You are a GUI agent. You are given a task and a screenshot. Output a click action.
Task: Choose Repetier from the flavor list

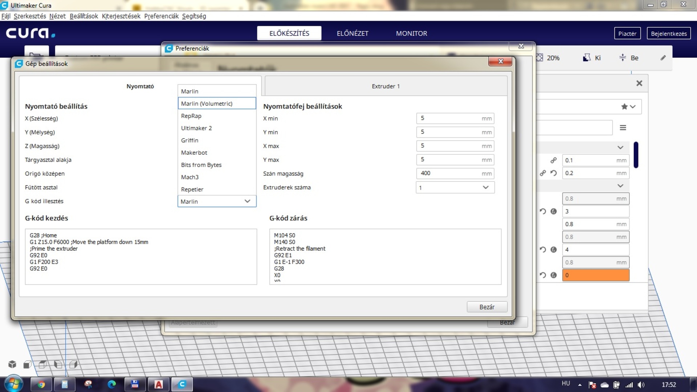pyautogui.click(x=217, y=189)
